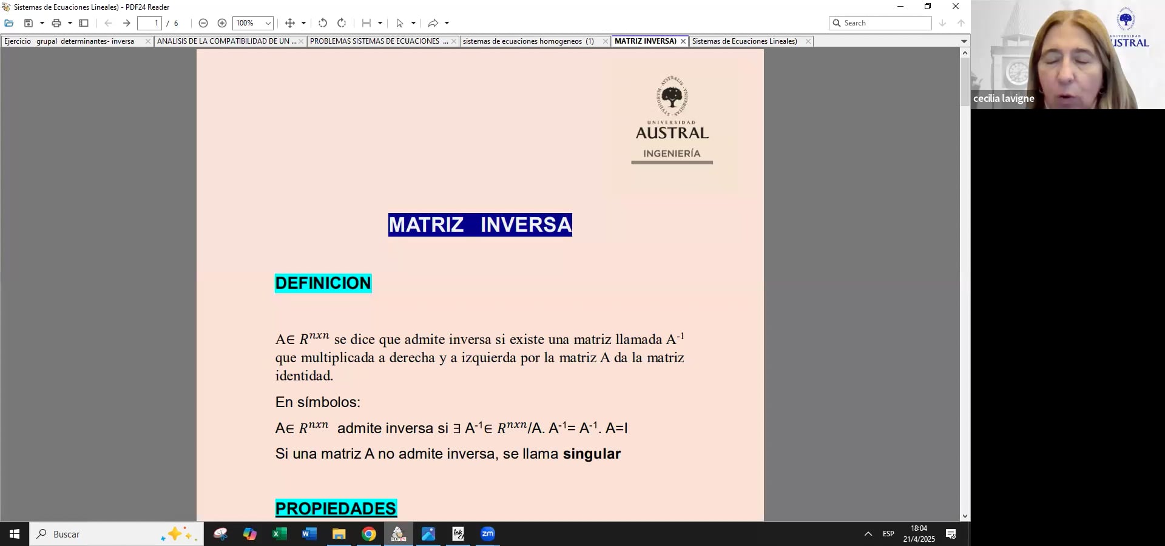Screen dimensions: 1165x546
Task: Open a PDF file with the folder icon
Action: [8, 22]
